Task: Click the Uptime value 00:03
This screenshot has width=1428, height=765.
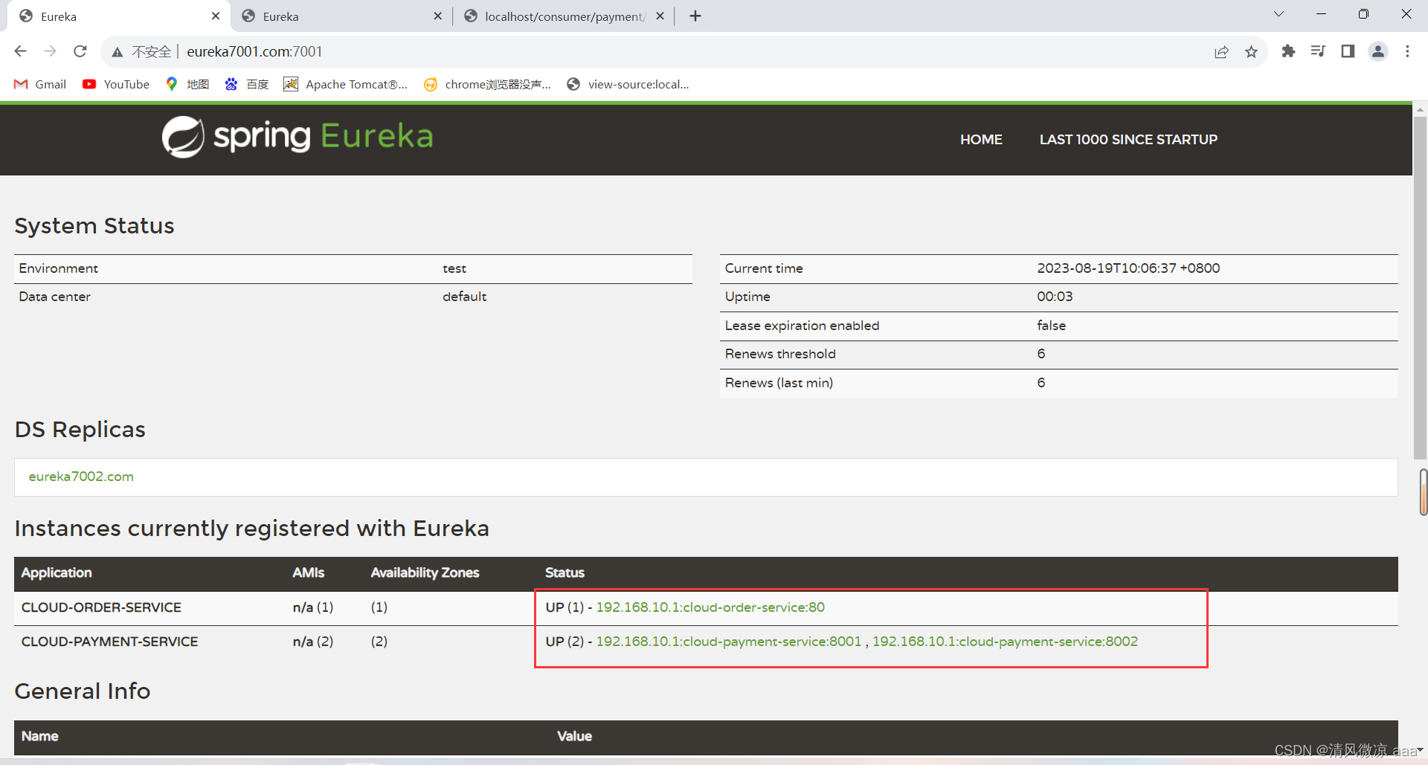Action: (x=1055, y=297)
